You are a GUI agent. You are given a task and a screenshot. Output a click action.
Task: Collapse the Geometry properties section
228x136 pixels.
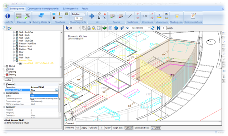(4, 107)
